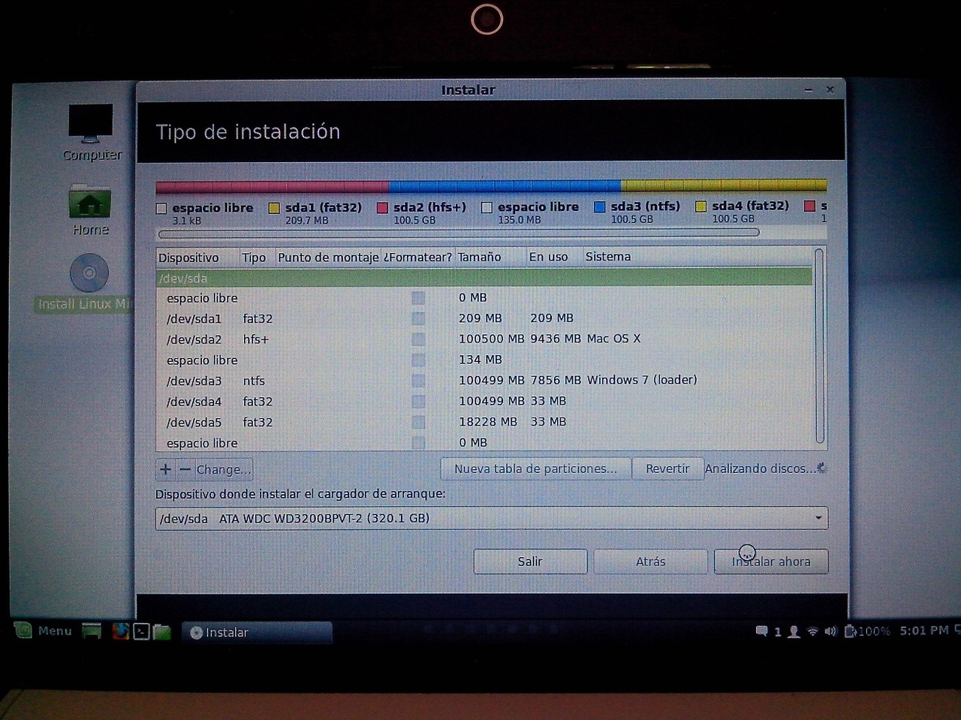Launch the Install Linux Mint disc icon
The width and height of the screenshot is (961, 720).
tap(89, 273)
